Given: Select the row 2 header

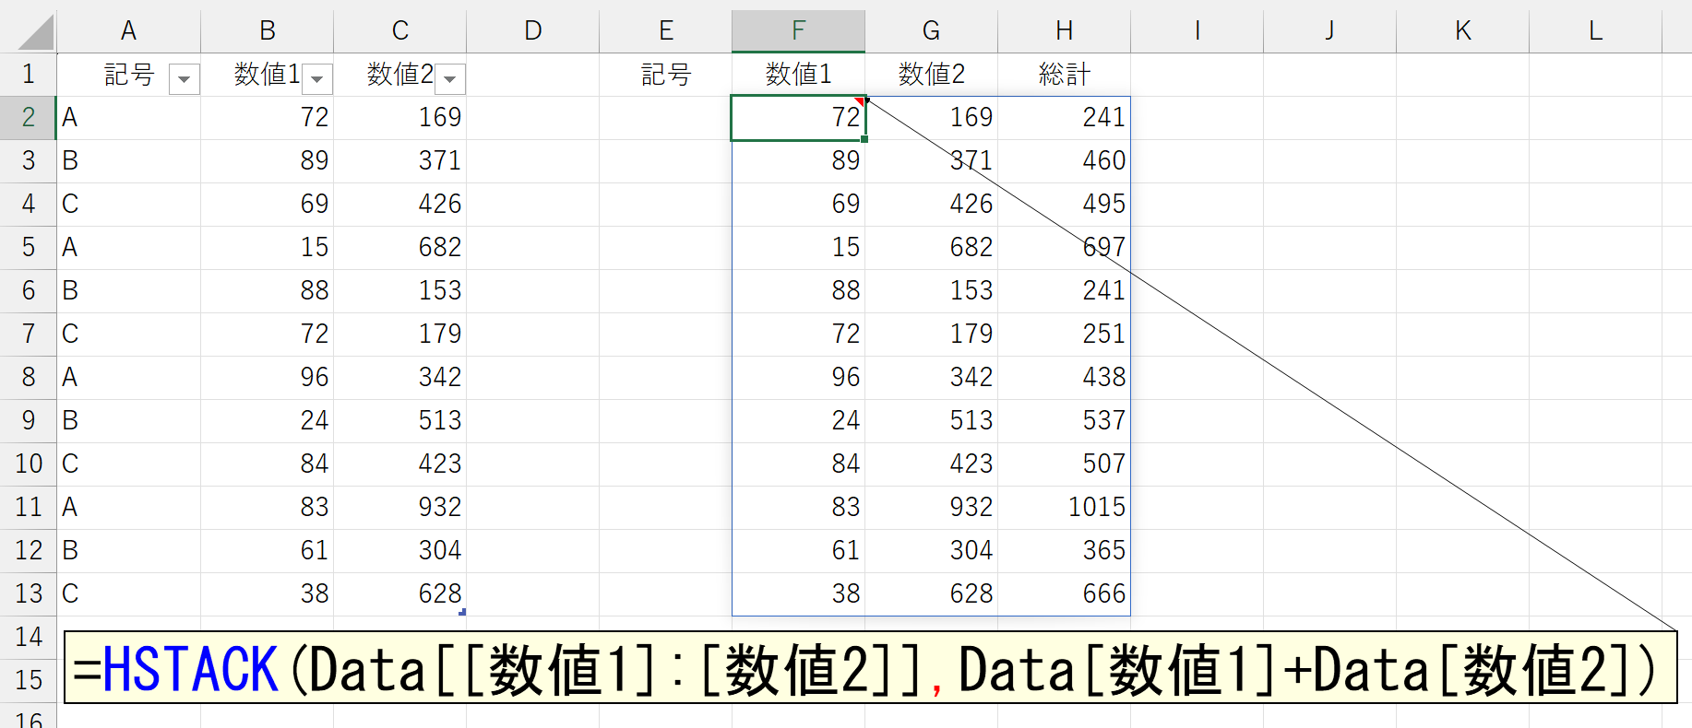Looking at the screenshot, I should (28, 117).
